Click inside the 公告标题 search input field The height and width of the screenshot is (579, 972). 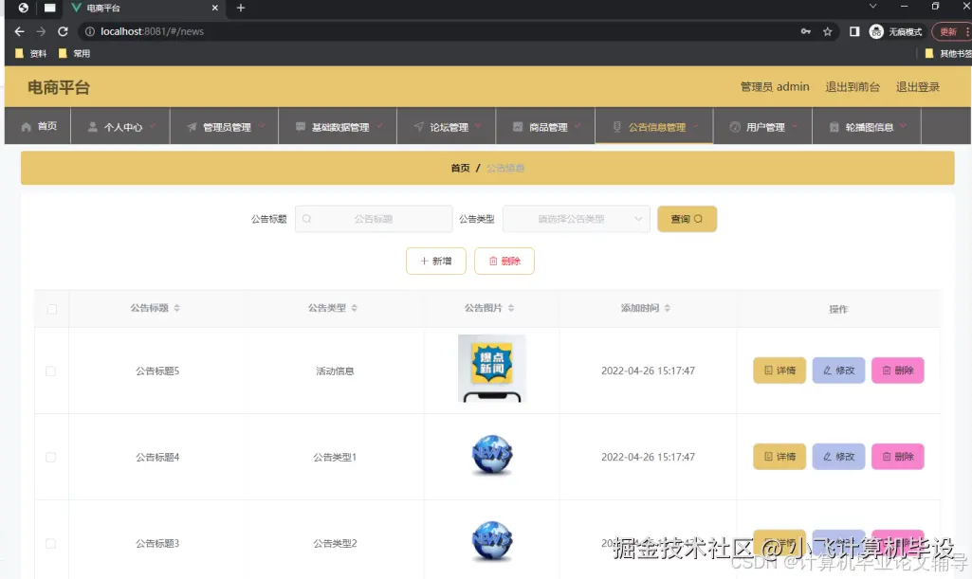(x=375, y=219)
